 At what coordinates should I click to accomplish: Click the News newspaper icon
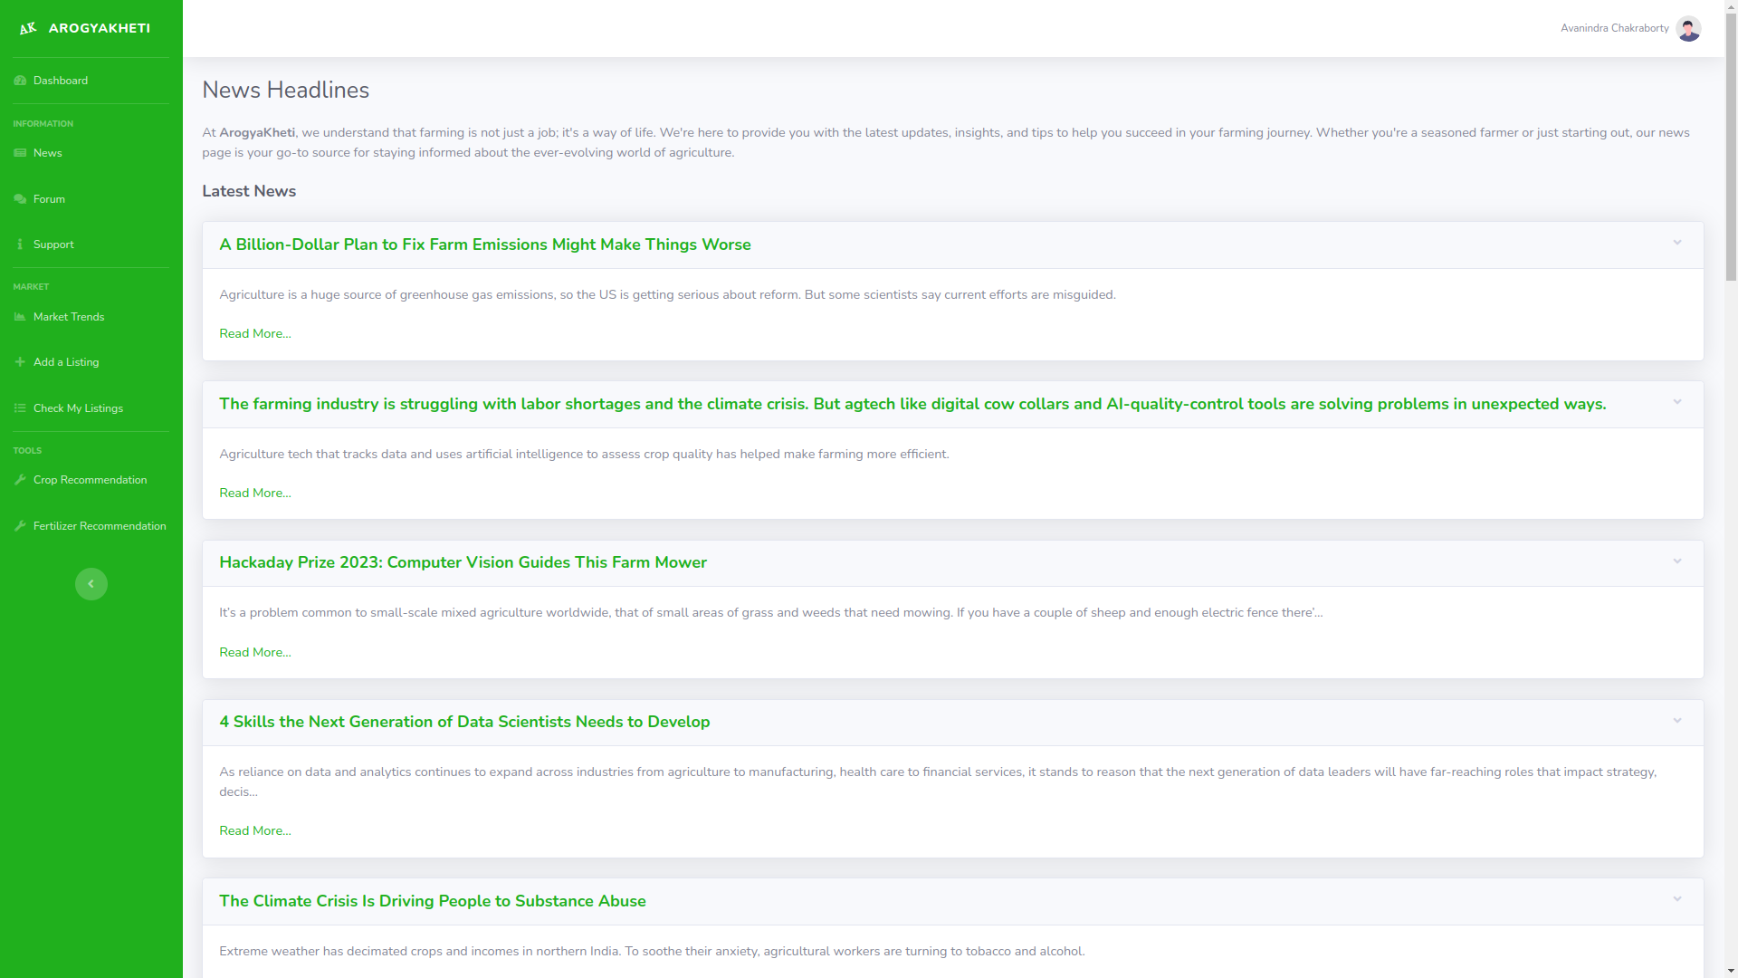20,153
